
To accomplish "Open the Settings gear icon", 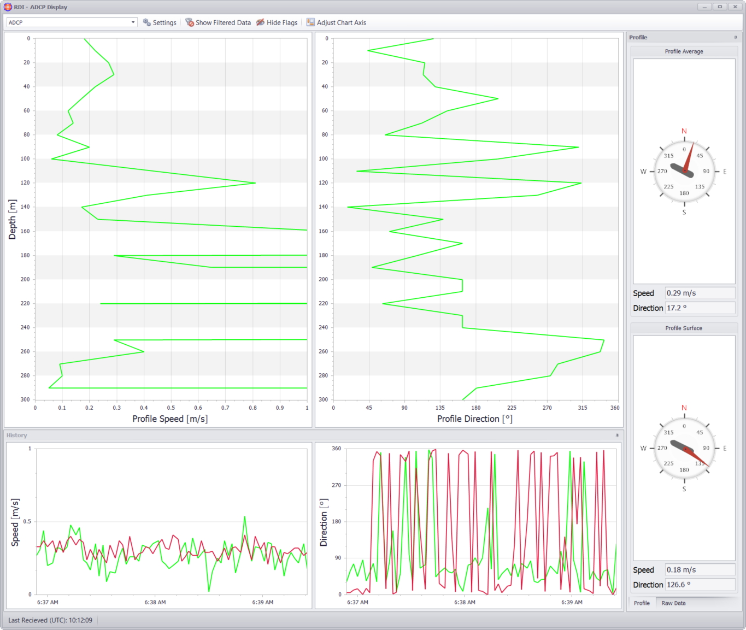I will (146, 22).
